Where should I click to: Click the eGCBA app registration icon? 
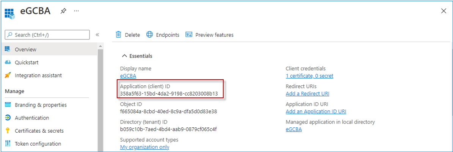(9, 13)
